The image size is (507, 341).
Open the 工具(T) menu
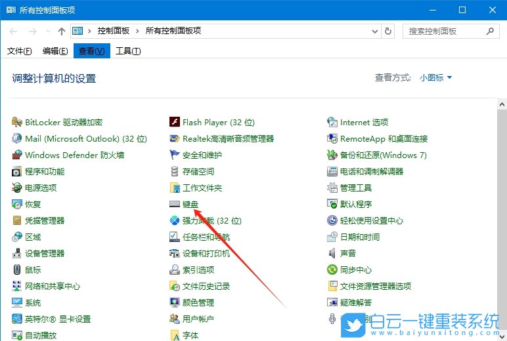[x=128, y=51]
